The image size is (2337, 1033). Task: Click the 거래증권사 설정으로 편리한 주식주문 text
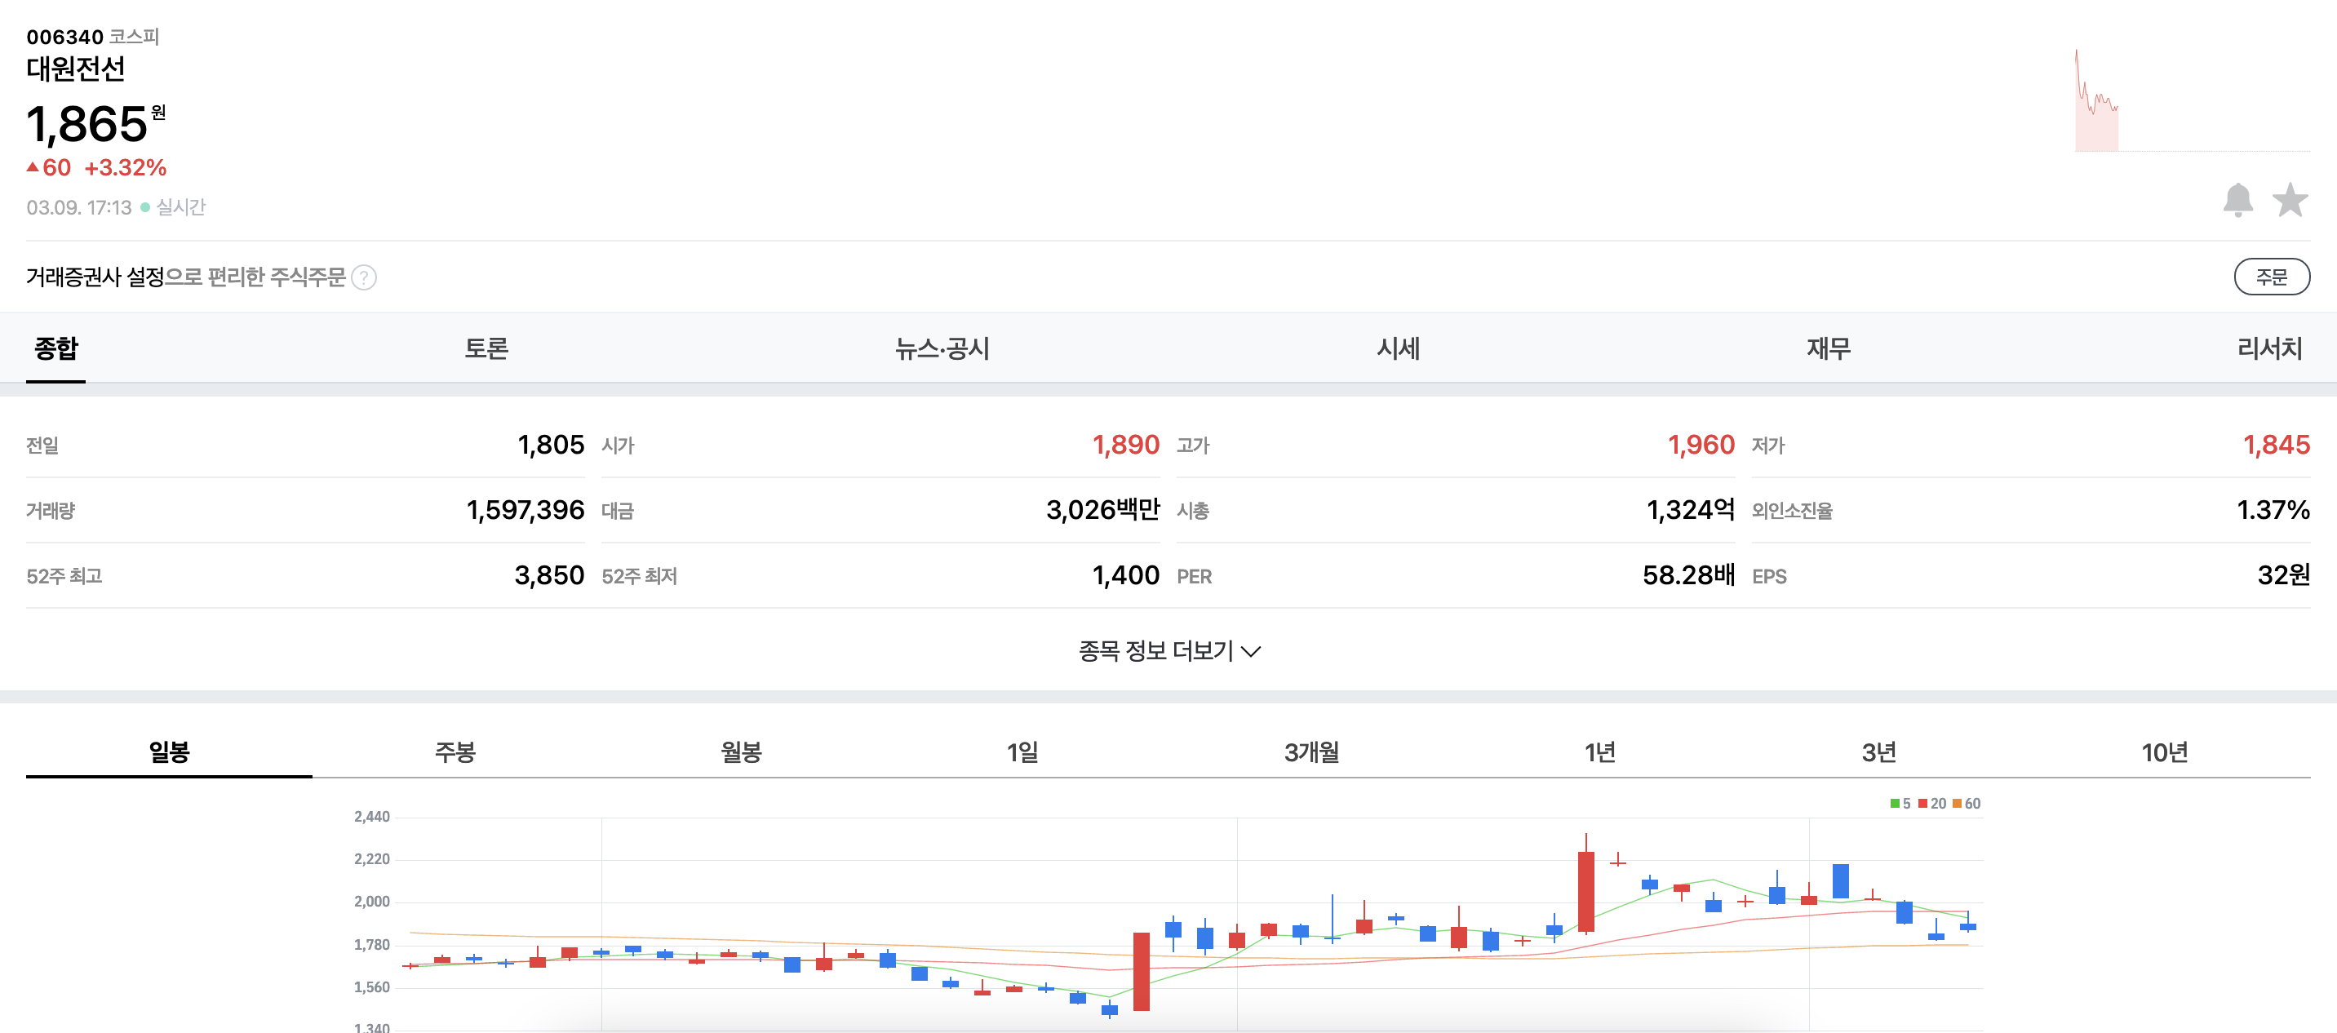tap(186, 277)
